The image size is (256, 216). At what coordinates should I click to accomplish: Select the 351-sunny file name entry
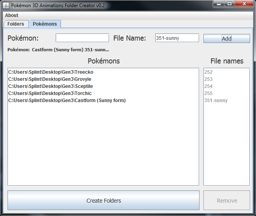tap(216, 101)
